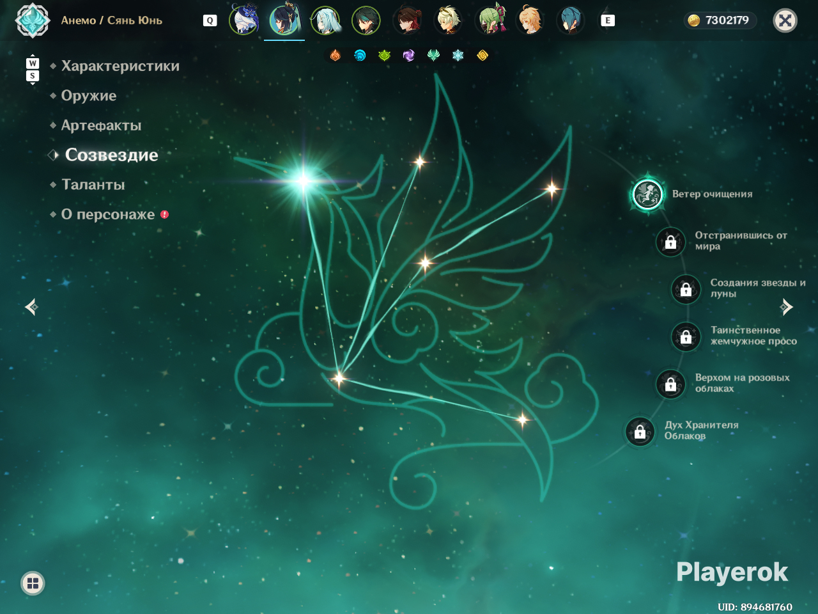Select the Созвездие menu item
Image resolution: width=818 pixels, height=614 pixels.
click(111, 155)
